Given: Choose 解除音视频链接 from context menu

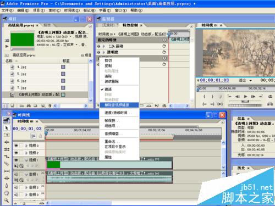Looking at the screenshot, I should [x=119, y=105].
